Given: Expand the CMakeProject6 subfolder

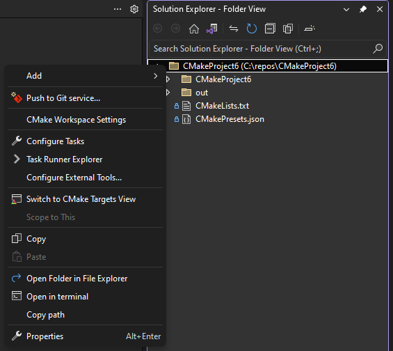Looking at the screenshot, I should coord(168,79).
